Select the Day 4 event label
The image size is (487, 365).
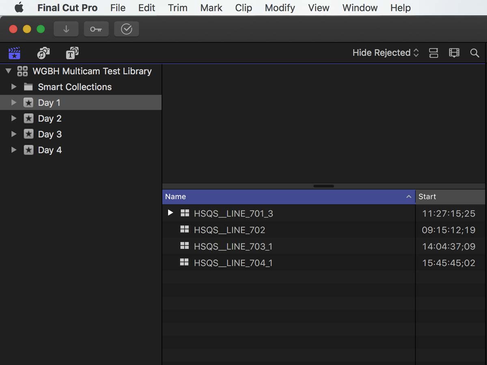(50, 150)
